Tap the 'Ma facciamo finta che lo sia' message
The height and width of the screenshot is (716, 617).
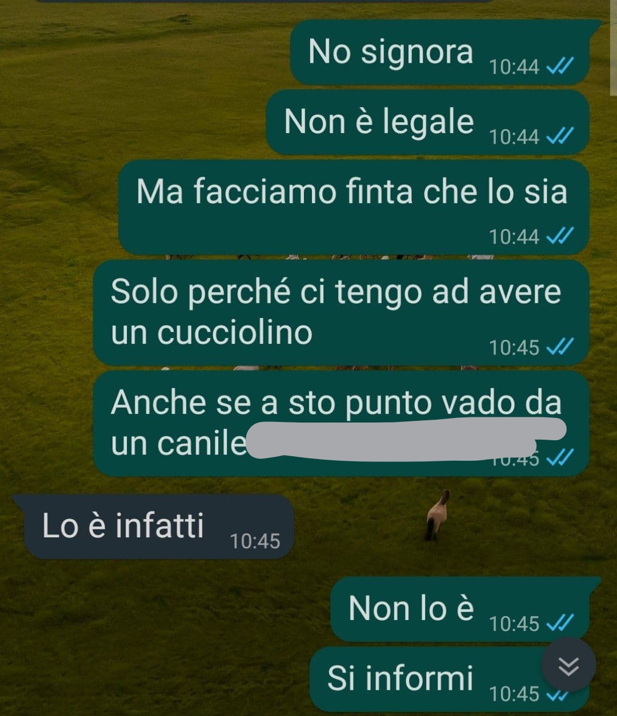(354, 207)
